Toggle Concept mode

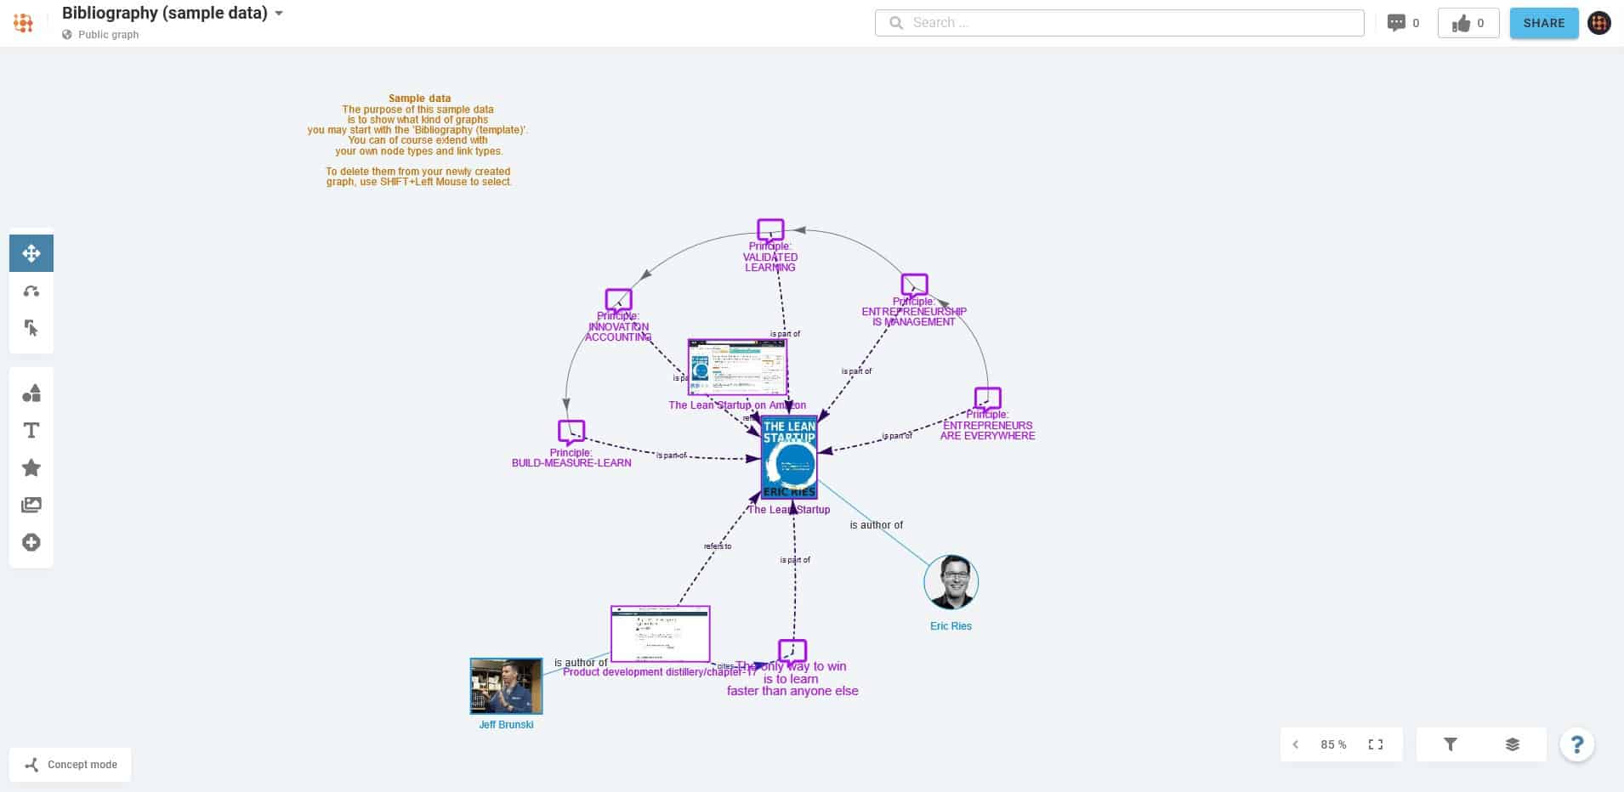71,764
